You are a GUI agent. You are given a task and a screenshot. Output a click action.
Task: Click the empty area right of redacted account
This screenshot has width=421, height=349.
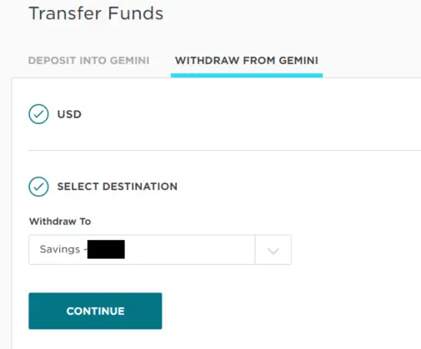[189, 250]
